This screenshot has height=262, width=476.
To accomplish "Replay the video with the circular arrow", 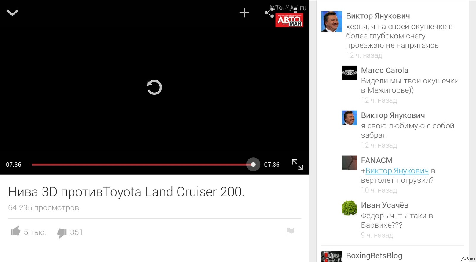I will (154, 87).
